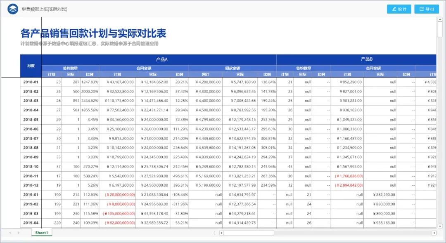
Task: Click next sheet arrow near Sheet1
Action: [x=19, y=233]
